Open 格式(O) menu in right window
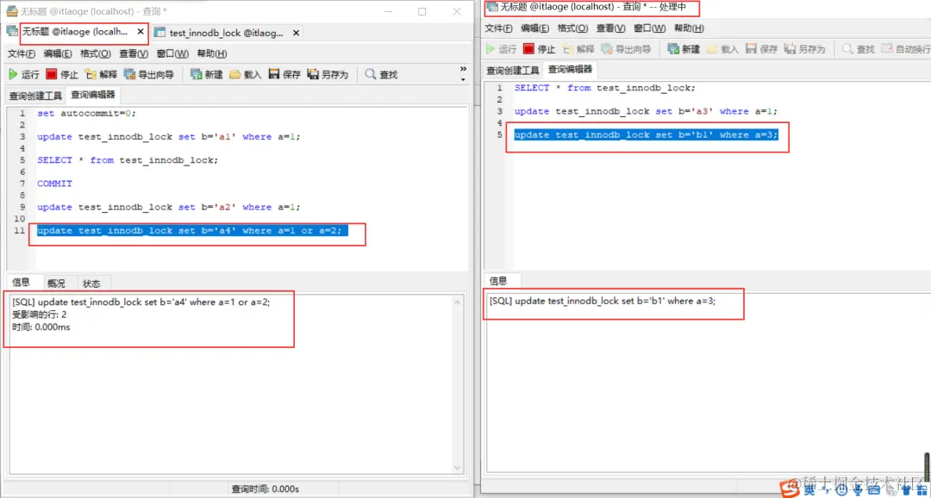 click(572, 28)
